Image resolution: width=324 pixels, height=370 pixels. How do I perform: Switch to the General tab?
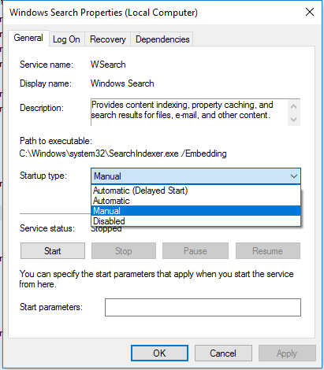tap(28, 38)
